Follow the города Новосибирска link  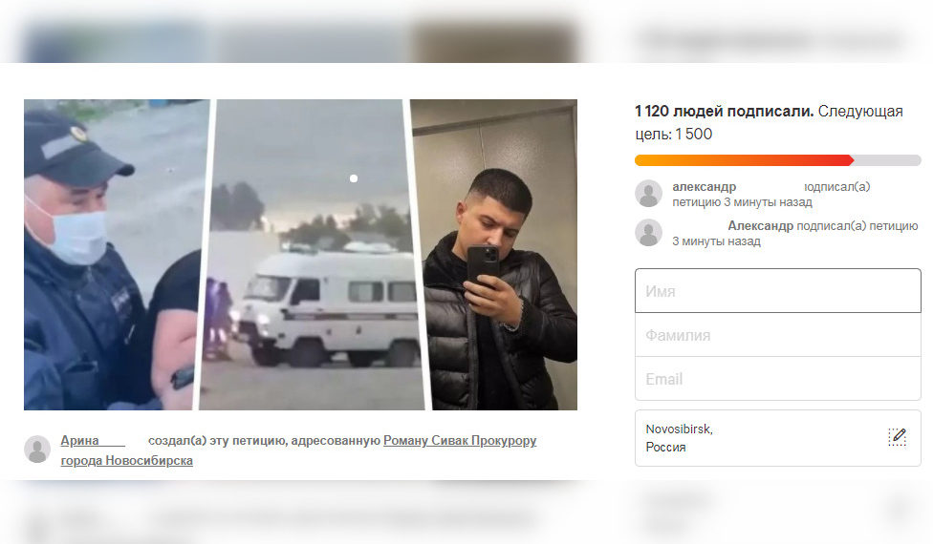tap(127, 460)
